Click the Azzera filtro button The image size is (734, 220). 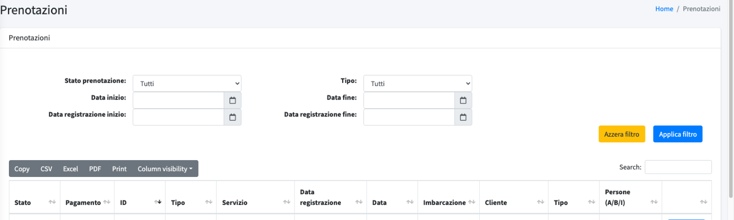(622, 134)
